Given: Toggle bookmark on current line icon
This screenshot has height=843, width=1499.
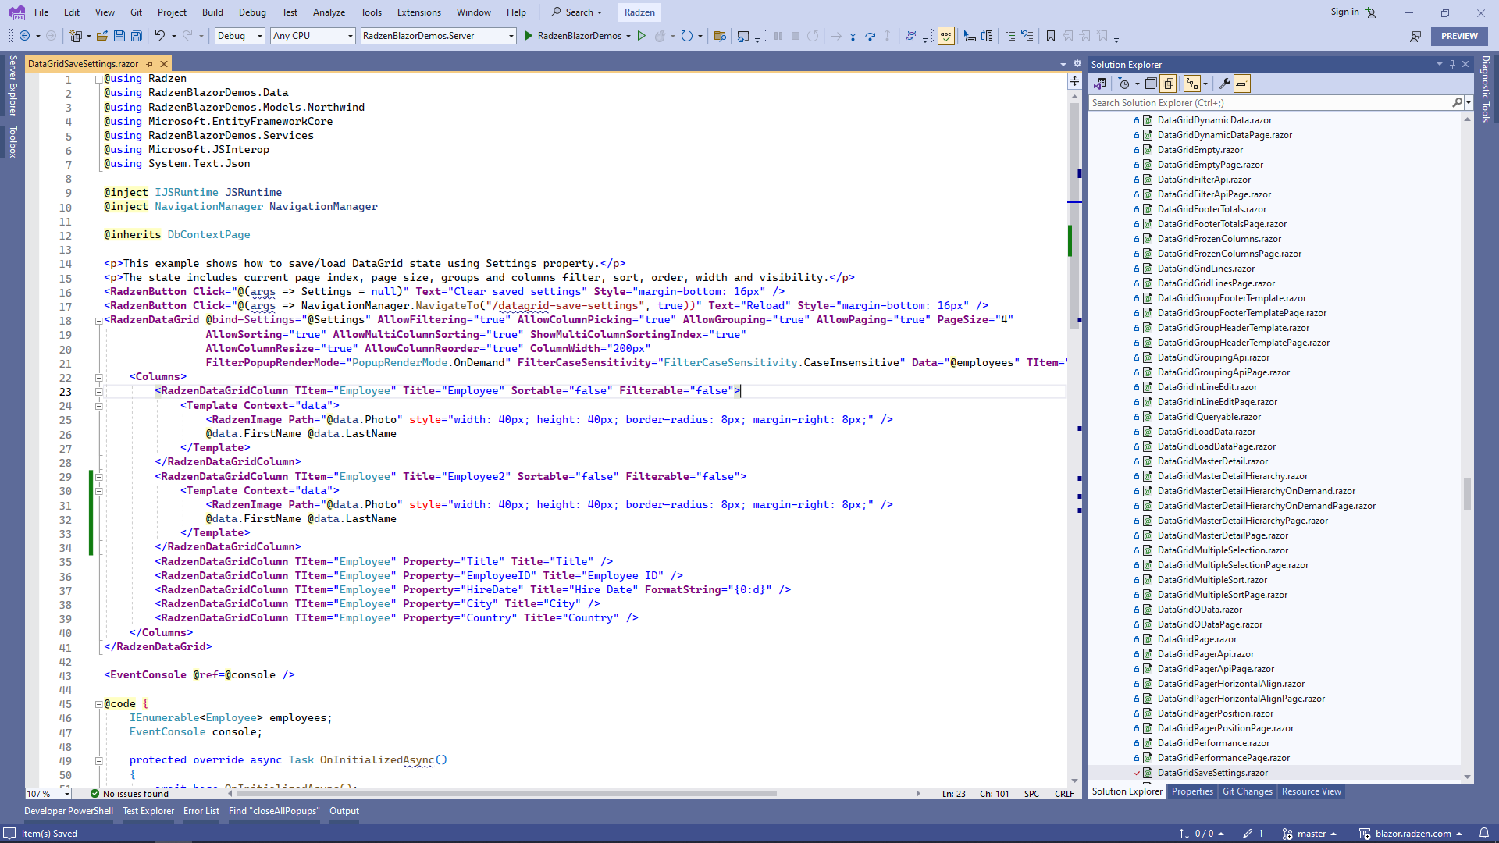Looking at the screenshot, I should [x=1051, y=36].
